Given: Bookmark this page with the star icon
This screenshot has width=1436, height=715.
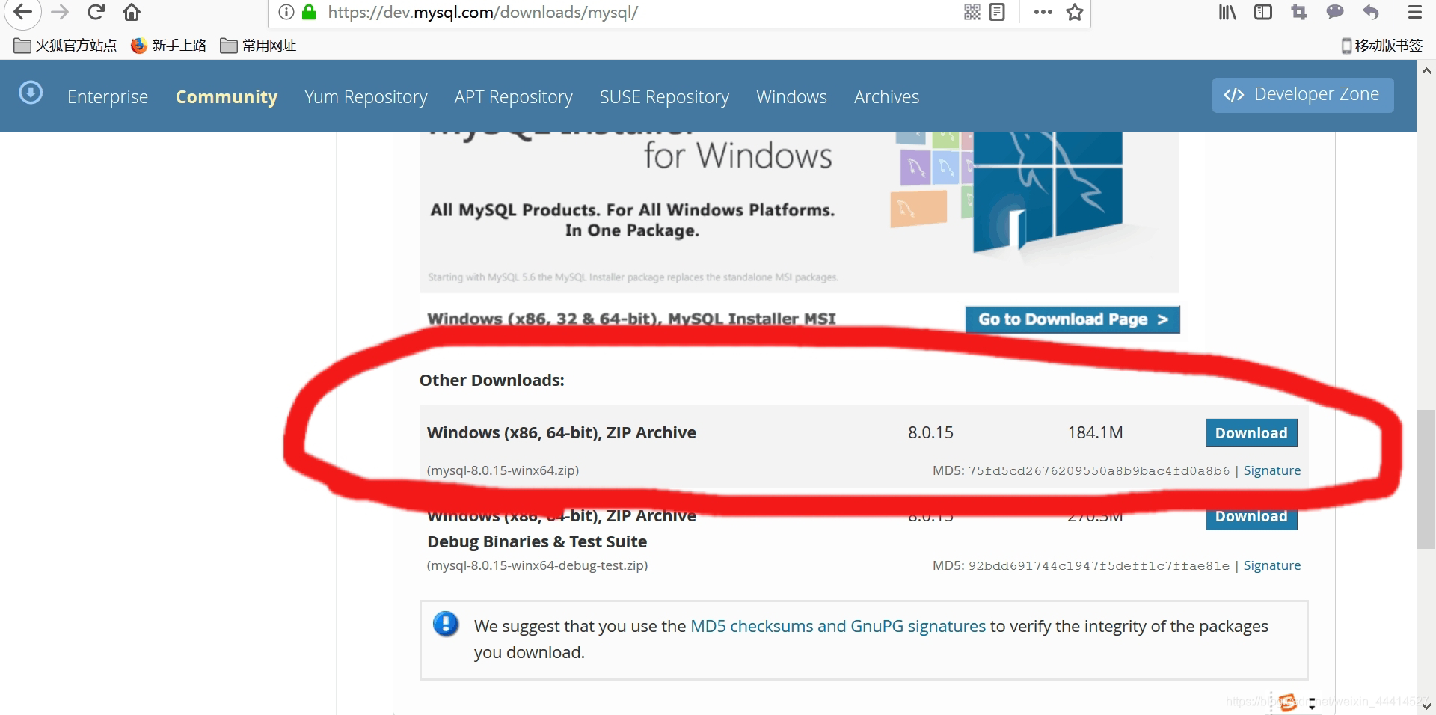Looking at the screenshot, I should 1075,12.
